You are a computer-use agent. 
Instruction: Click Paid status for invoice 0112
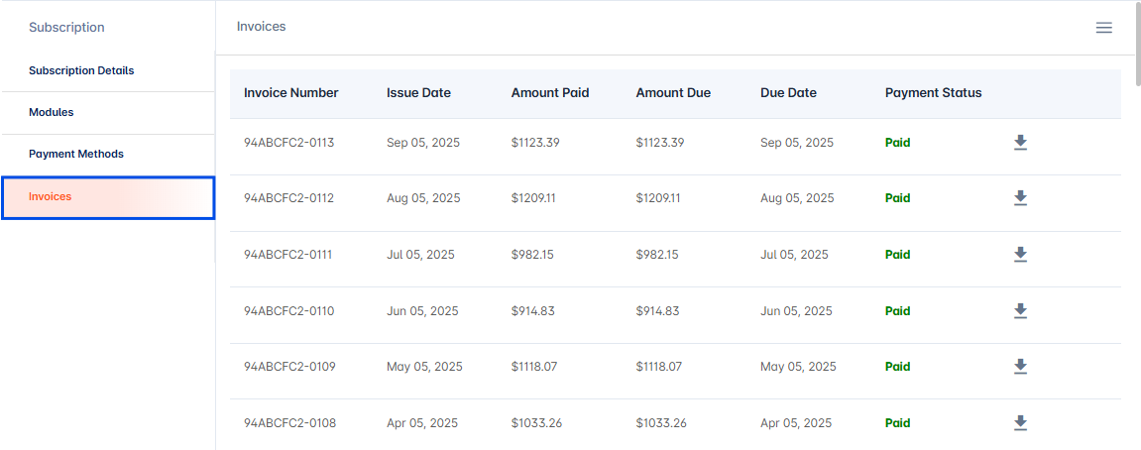897,198
